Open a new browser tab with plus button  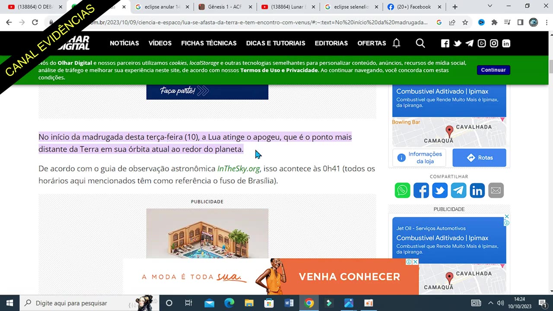pos(454,7)
